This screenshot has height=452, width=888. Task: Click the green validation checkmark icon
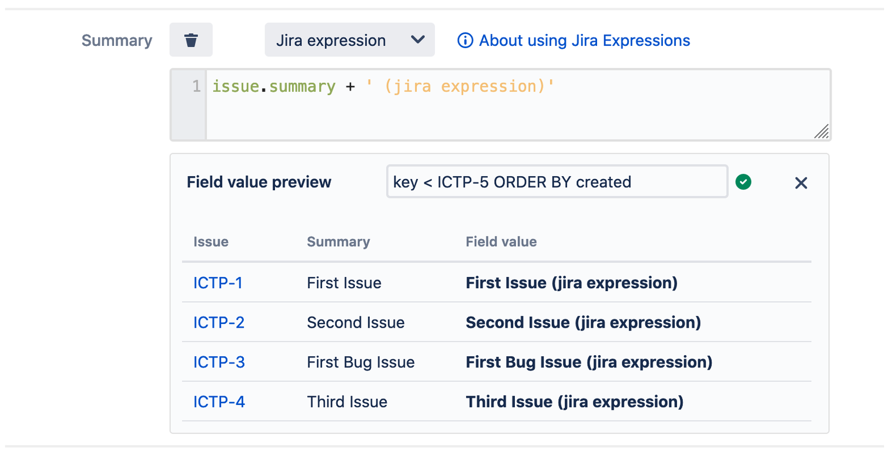[x=743, y=182]
